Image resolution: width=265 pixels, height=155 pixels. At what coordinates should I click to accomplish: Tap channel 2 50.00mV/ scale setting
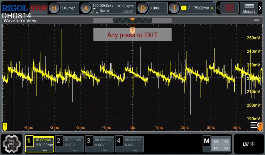coord(73,140)
